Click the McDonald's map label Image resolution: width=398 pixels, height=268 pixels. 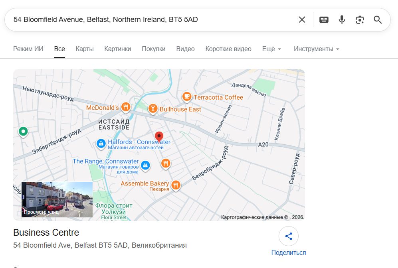point(102,108)
